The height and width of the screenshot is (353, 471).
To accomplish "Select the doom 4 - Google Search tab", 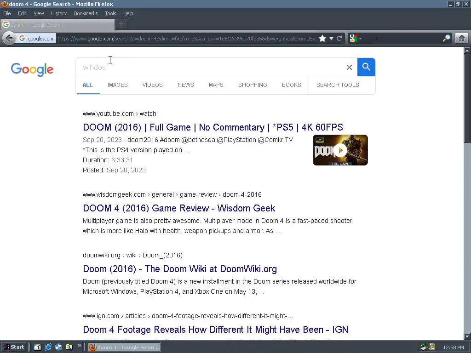I will (57, 25).
